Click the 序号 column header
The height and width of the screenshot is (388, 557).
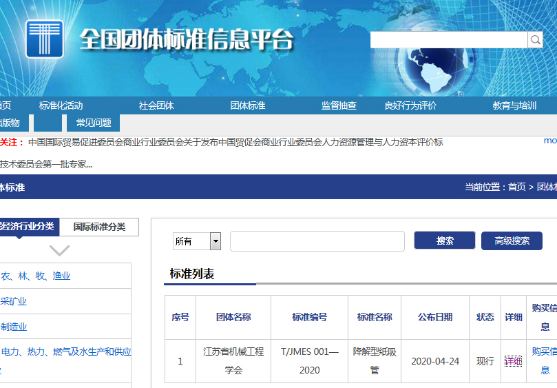pos(180,317)
